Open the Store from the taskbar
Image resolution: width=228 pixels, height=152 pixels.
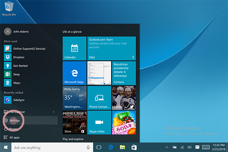[x=134, y=147]
